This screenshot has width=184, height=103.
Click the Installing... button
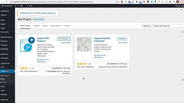coord(64,39)
